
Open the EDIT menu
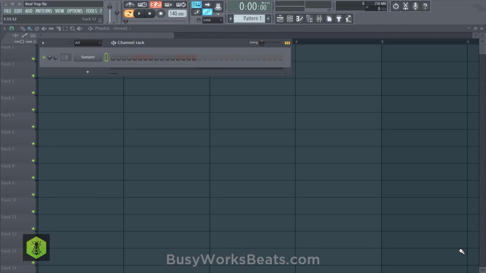(x=18, y=11)
